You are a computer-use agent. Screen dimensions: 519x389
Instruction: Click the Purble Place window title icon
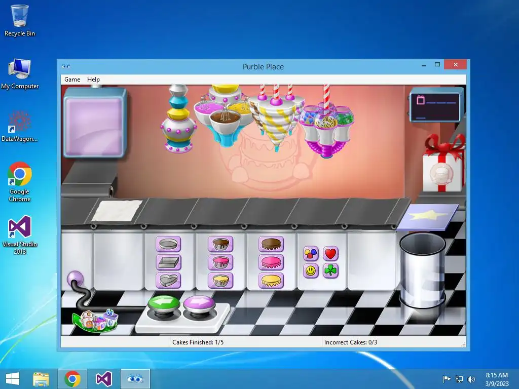[66, 66]
